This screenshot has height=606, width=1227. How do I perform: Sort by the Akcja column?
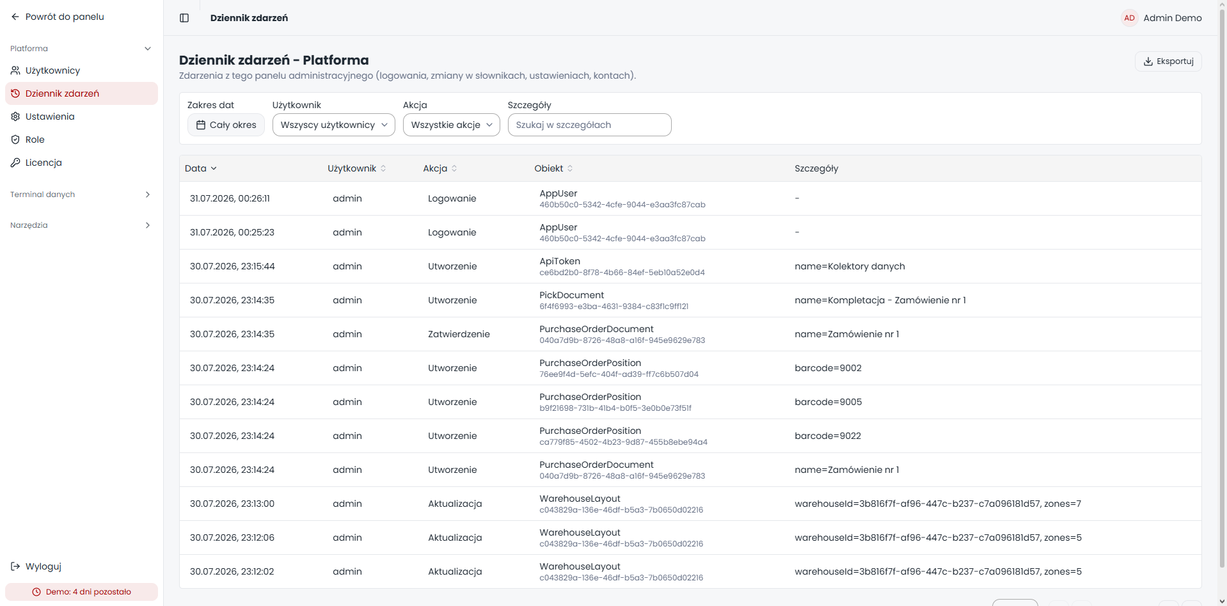(x=440, y=168)
